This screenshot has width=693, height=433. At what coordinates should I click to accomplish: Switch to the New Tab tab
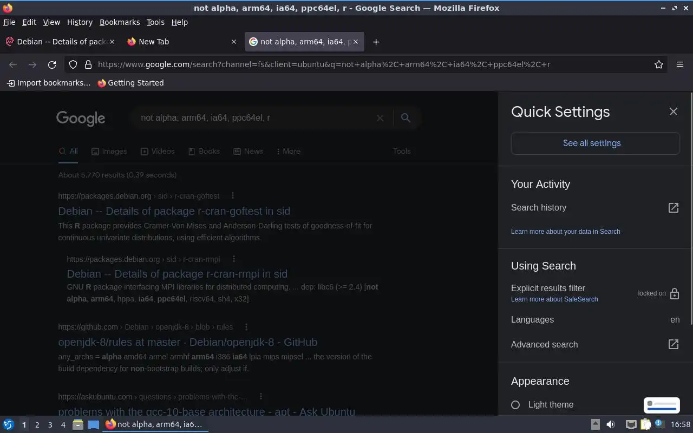(x=181, y=42)
